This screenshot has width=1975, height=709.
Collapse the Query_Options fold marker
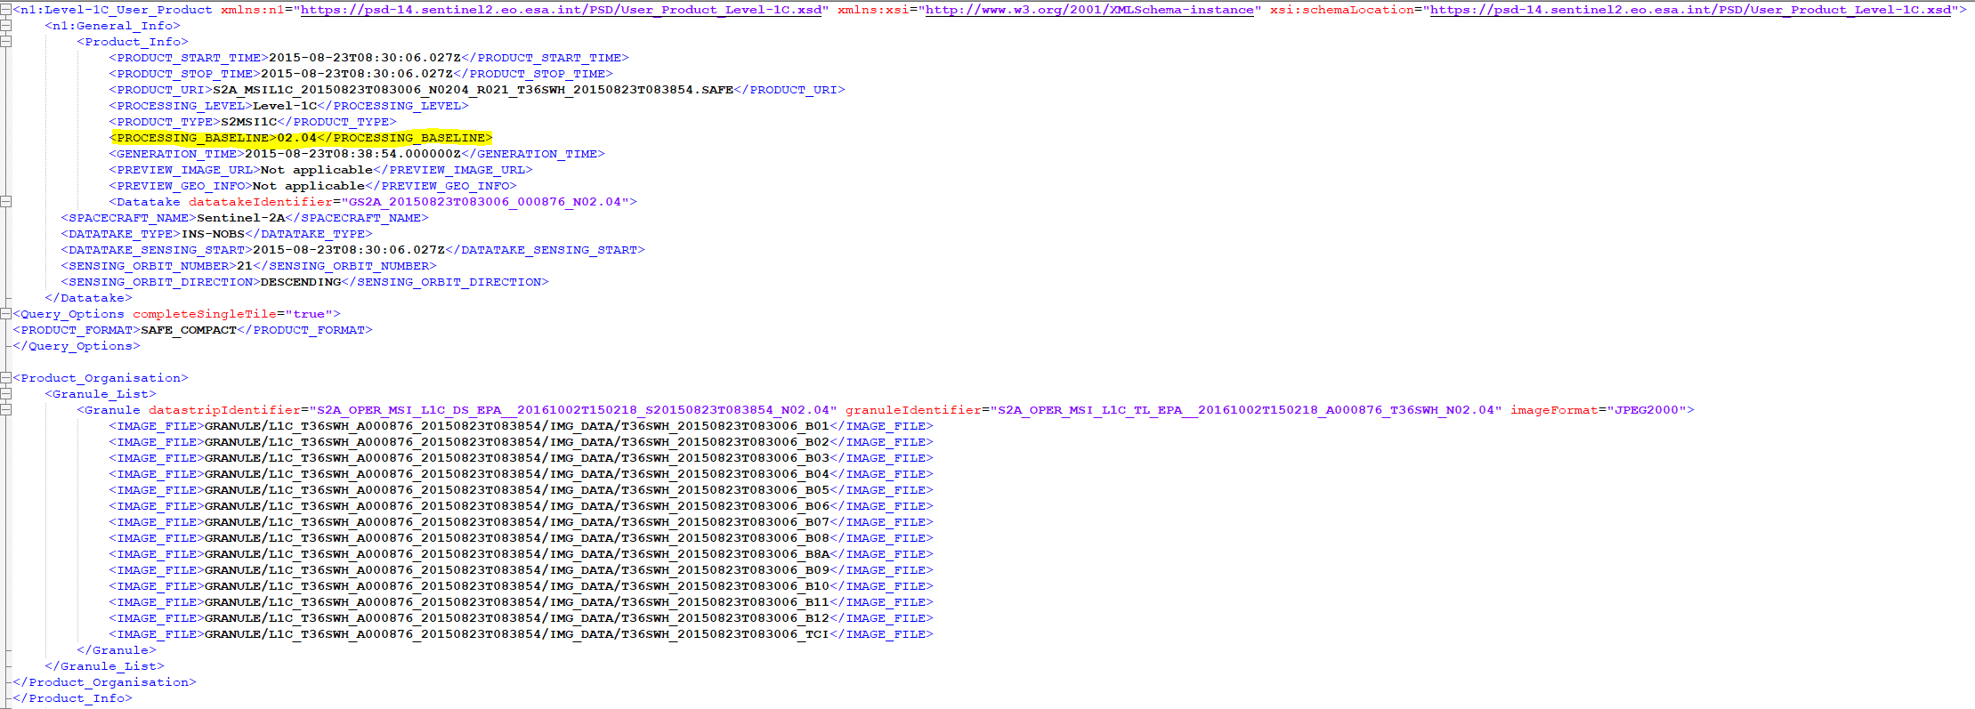(5, 314)
